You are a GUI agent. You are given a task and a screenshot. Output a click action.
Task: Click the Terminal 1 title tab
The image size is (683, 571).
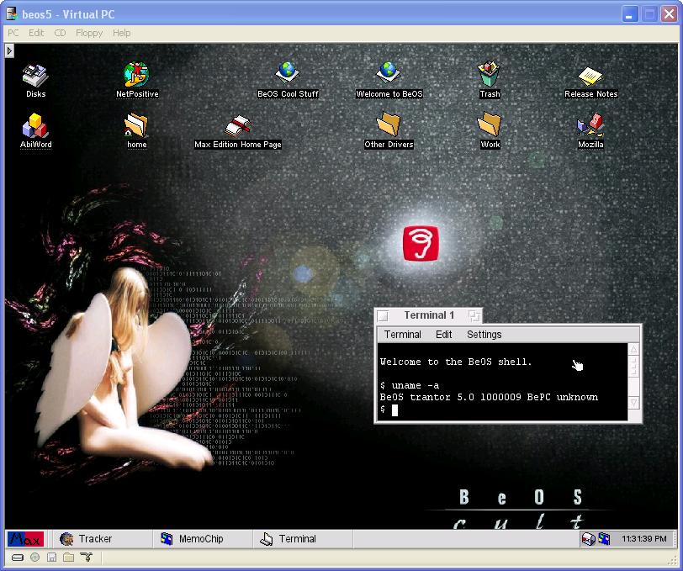pos(429,315)
